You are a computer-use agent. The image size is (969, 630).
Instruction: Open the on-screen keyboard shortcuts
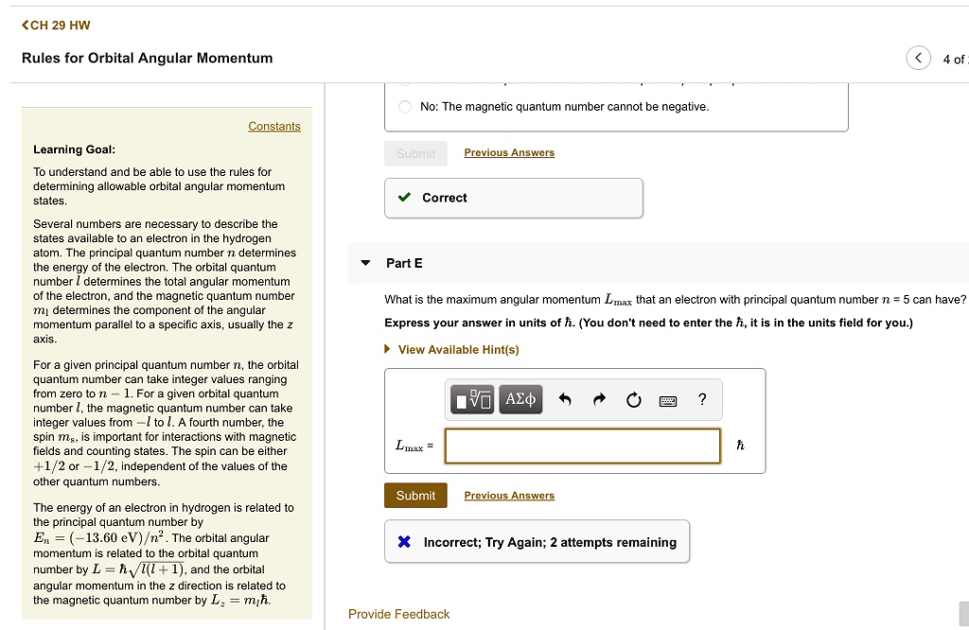(x=666, y=399)
